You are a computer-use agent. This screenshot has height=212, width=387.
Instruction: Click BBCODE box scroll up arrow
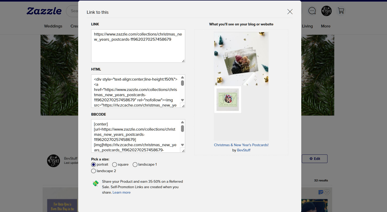pos(182,122)
